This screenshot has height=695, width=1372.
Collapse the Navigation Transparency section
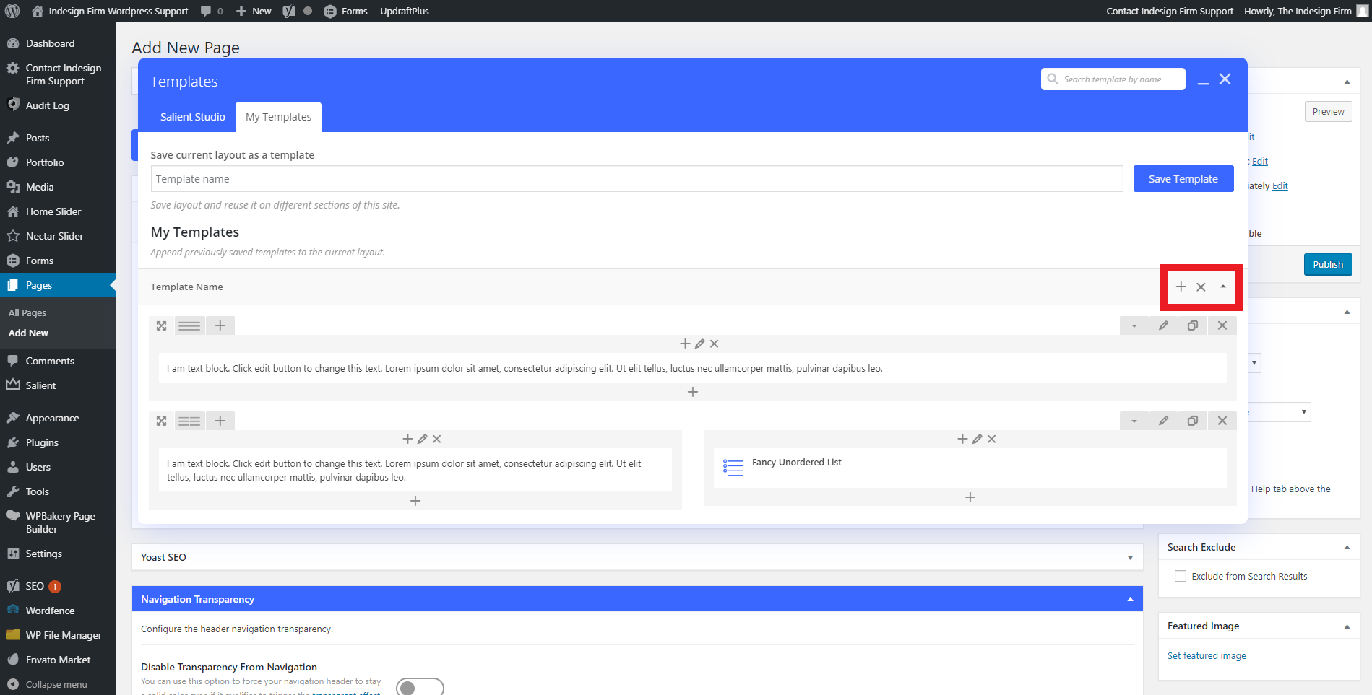[1130, 599]
